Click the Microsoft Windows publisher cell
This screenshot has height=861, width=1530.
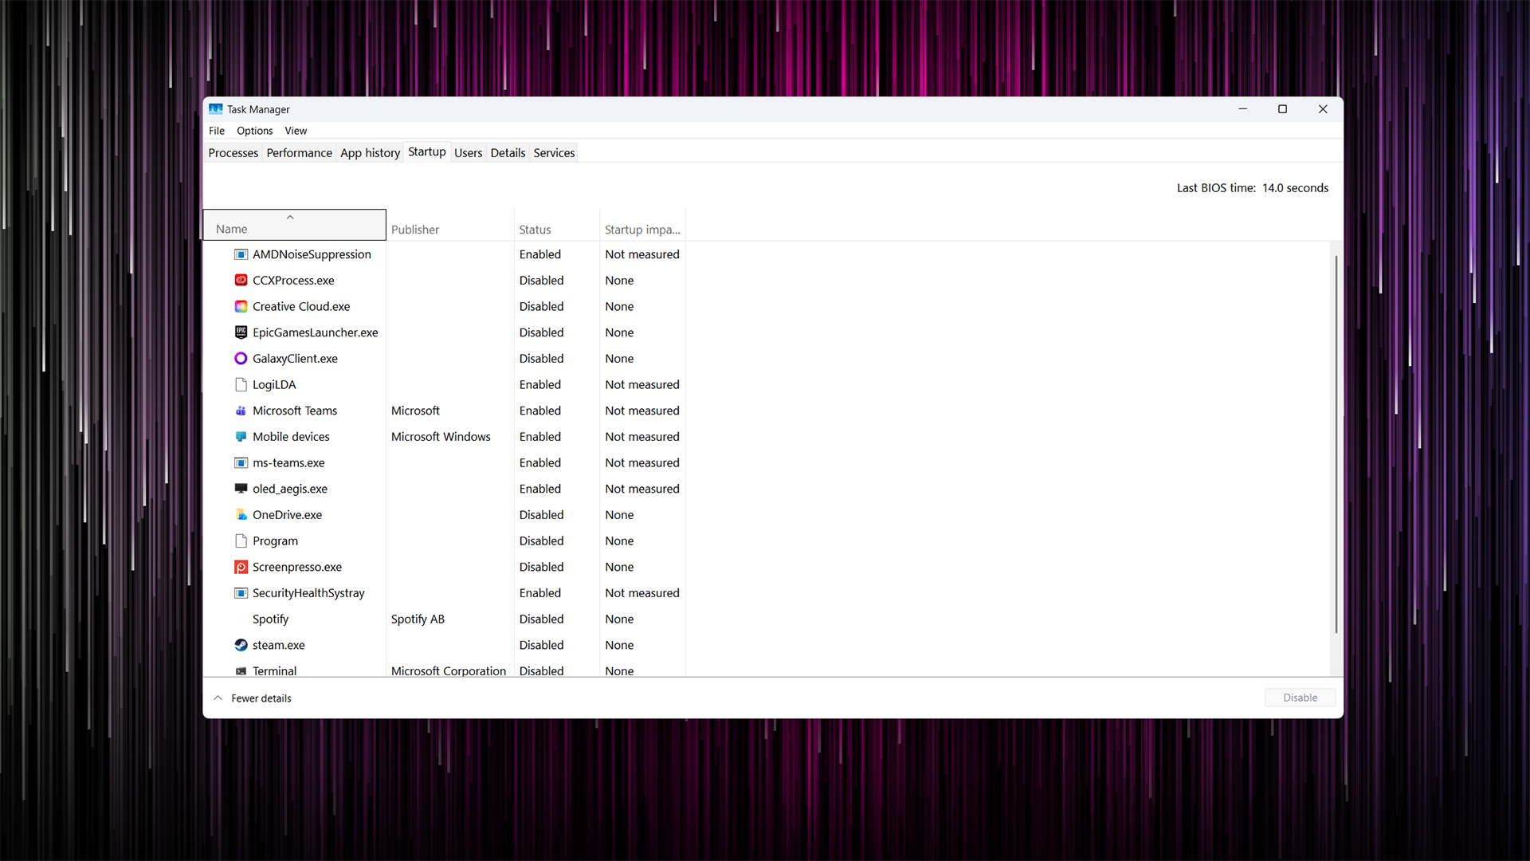pyautogui.click(x=441, y=437)
